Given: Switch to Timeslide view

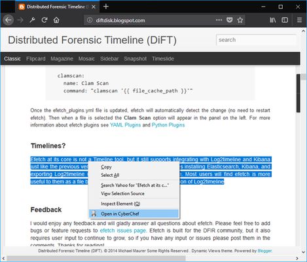Looking at the screenshot, I should pyautogui.click(x=163, y=58).
